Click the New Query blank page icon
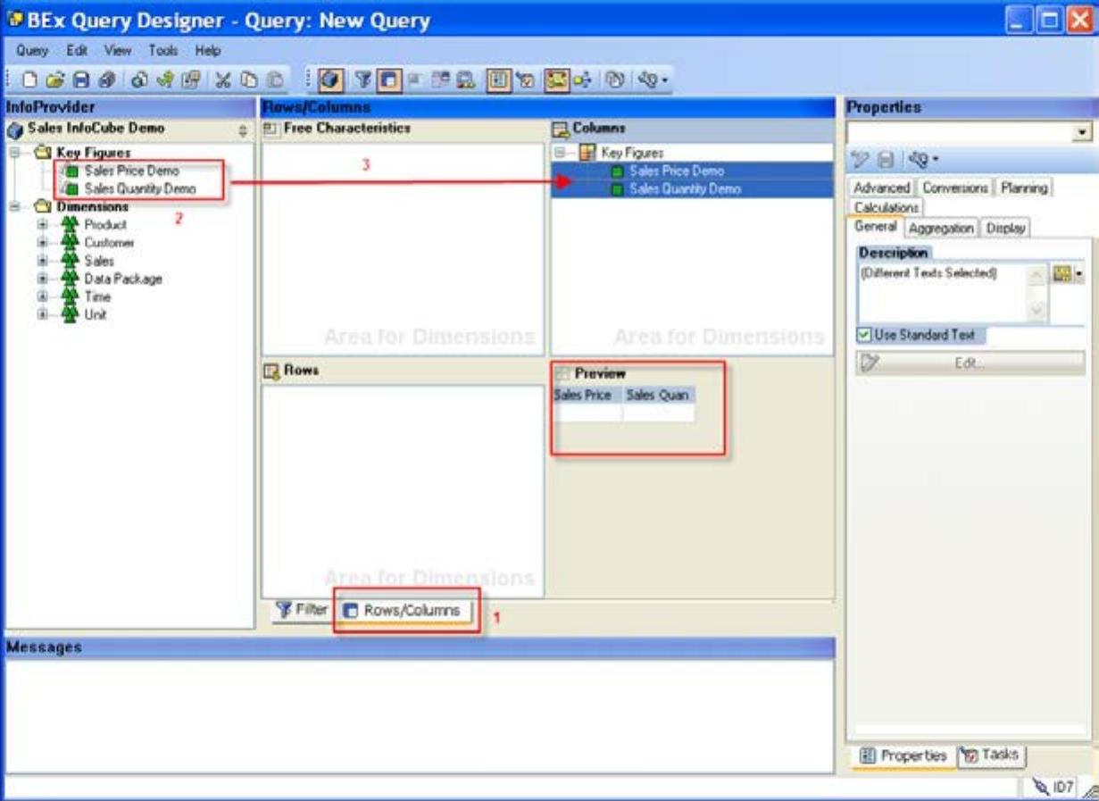 pos(29,80)
